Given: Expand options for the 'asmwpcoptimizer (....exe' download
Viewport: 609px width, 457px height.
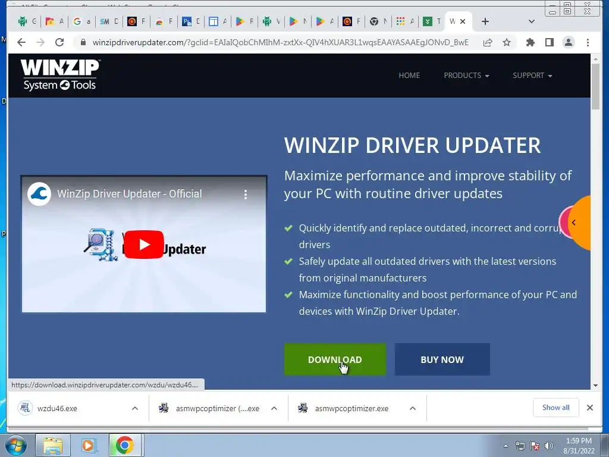Looking at the screenshot, I should 274,408.
